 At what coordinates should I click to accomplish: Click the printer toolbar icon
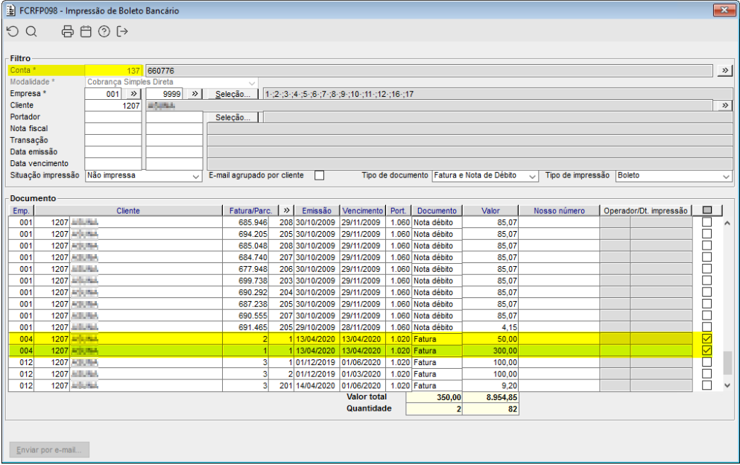coord(68,31)
